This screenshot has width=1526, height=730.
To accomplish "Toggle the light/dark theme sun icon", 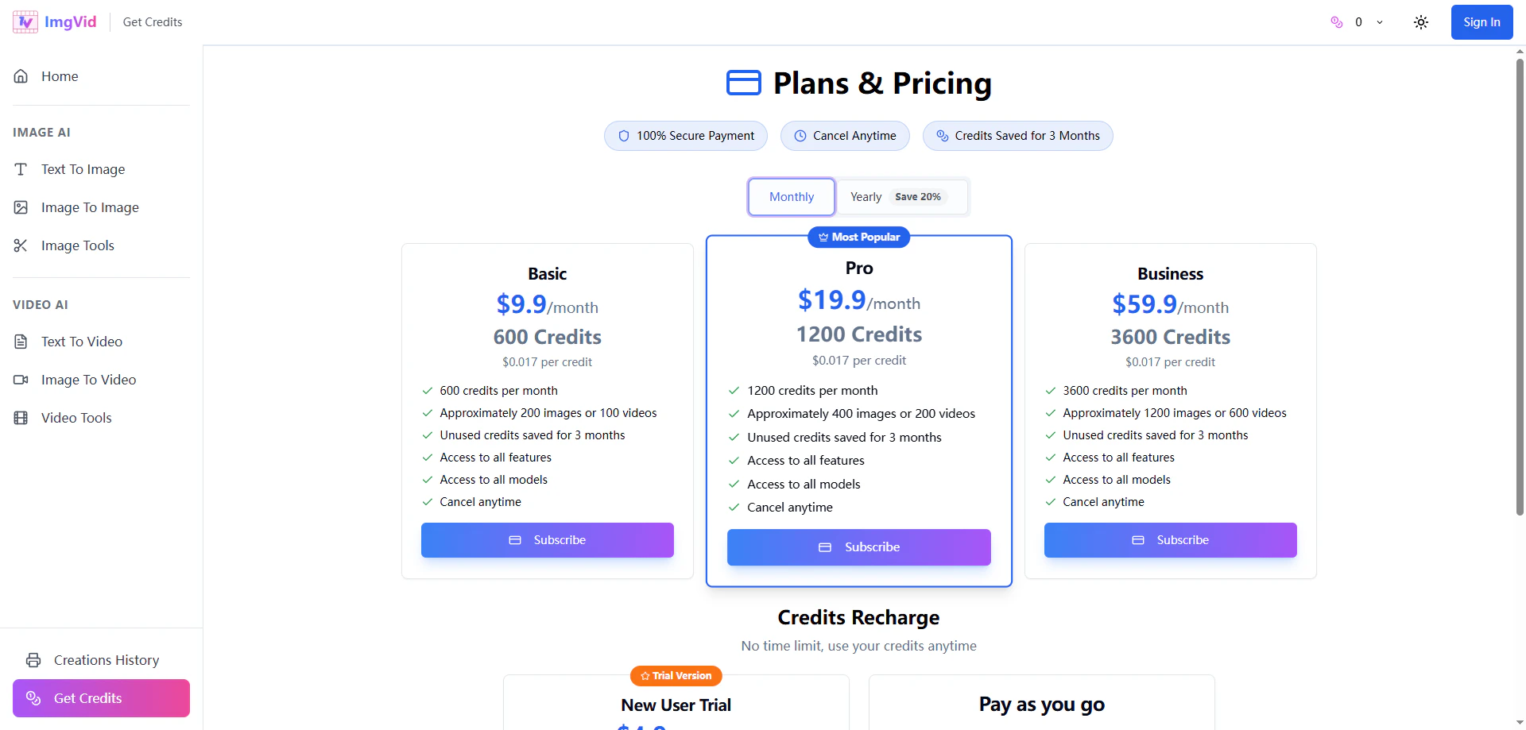I will [1421, 22].
